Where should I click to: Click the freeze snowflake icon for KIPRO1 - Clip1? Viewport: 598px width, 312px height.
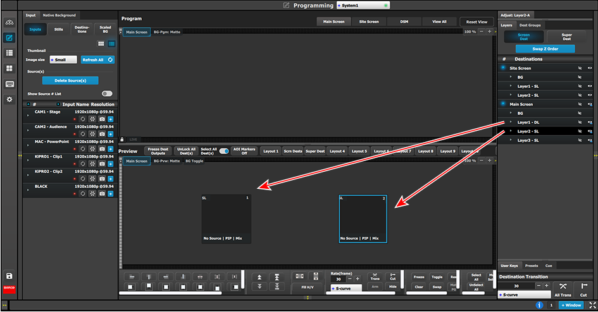(x=92, y=164)
